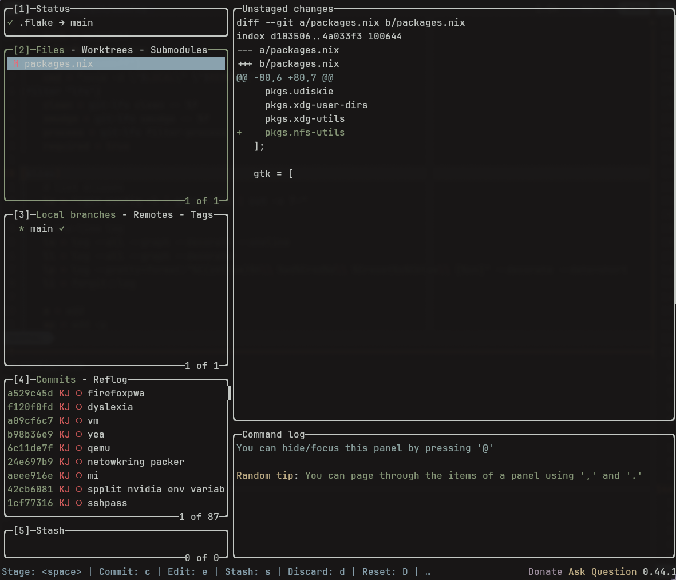676x580 pixels.
Task: Click the index d103506..4a033f3 line
Action: coord(319,36)
